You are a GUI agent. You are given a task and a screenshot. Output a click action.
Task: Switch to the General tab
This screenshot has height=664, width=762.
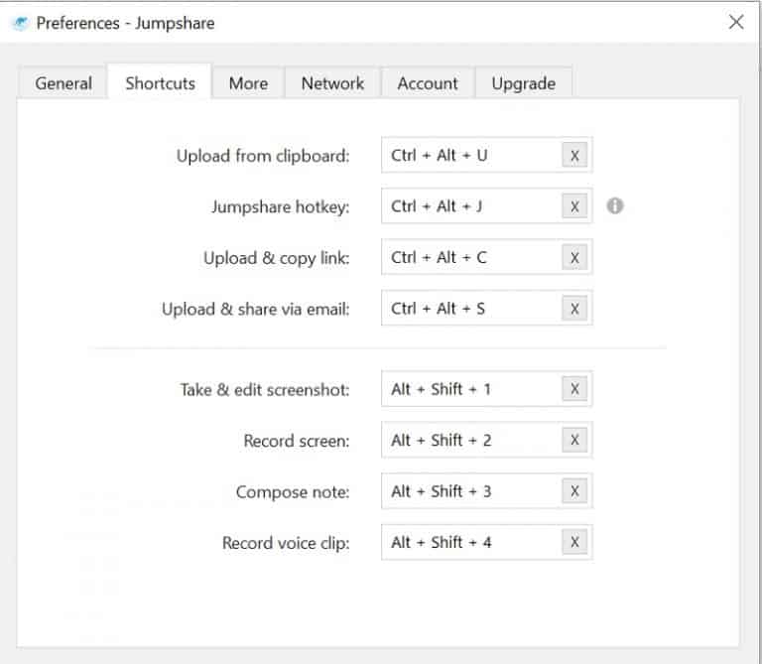[x=63, y=83]
